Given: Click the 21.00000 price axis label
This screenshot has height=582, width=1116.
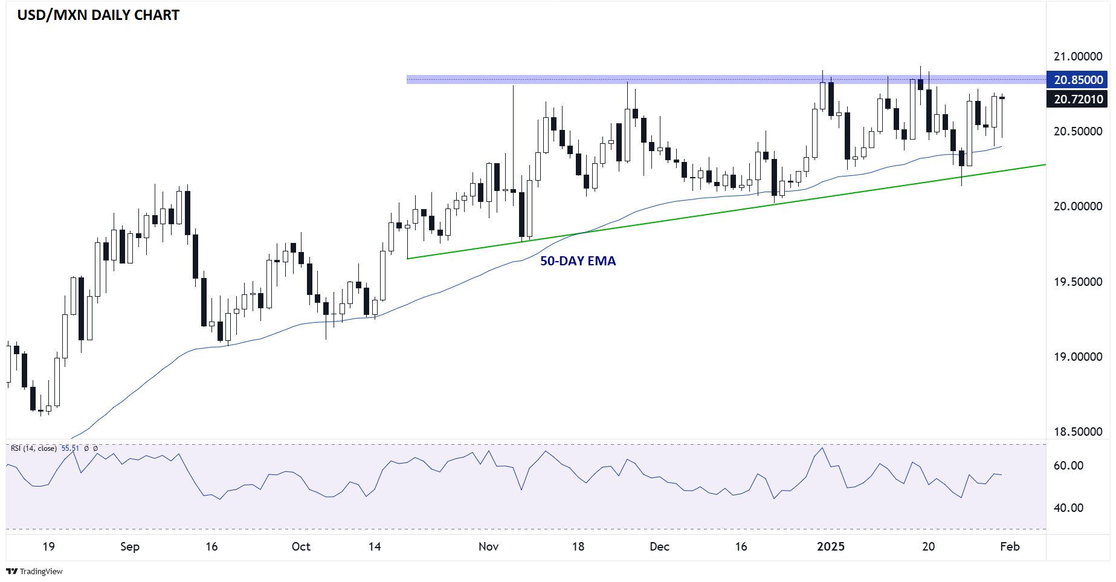Looking at the screenshot, I should 1078,56.
